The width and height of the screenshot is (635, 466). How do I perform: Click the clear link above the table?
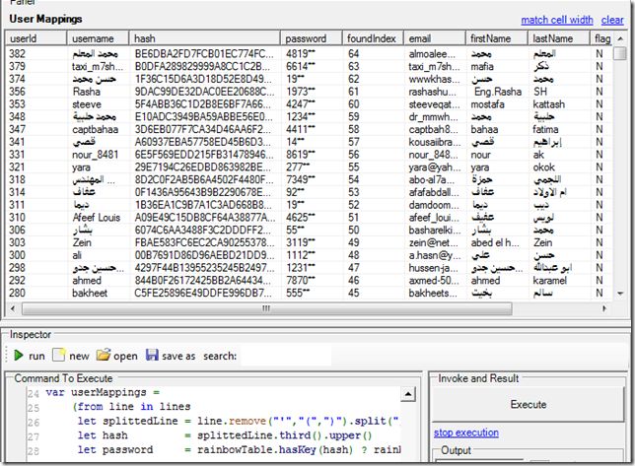click(x=611, y=20)
